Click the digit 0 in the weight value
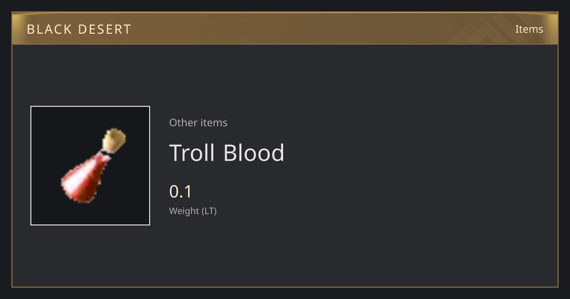This screenshot has height=299, width=570. (174, 192)
